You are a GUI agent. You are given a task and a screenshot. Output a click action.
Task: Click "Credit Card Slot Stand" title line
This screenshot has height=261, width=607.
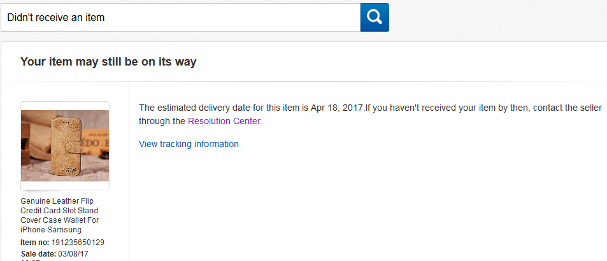tap(59, 210)
